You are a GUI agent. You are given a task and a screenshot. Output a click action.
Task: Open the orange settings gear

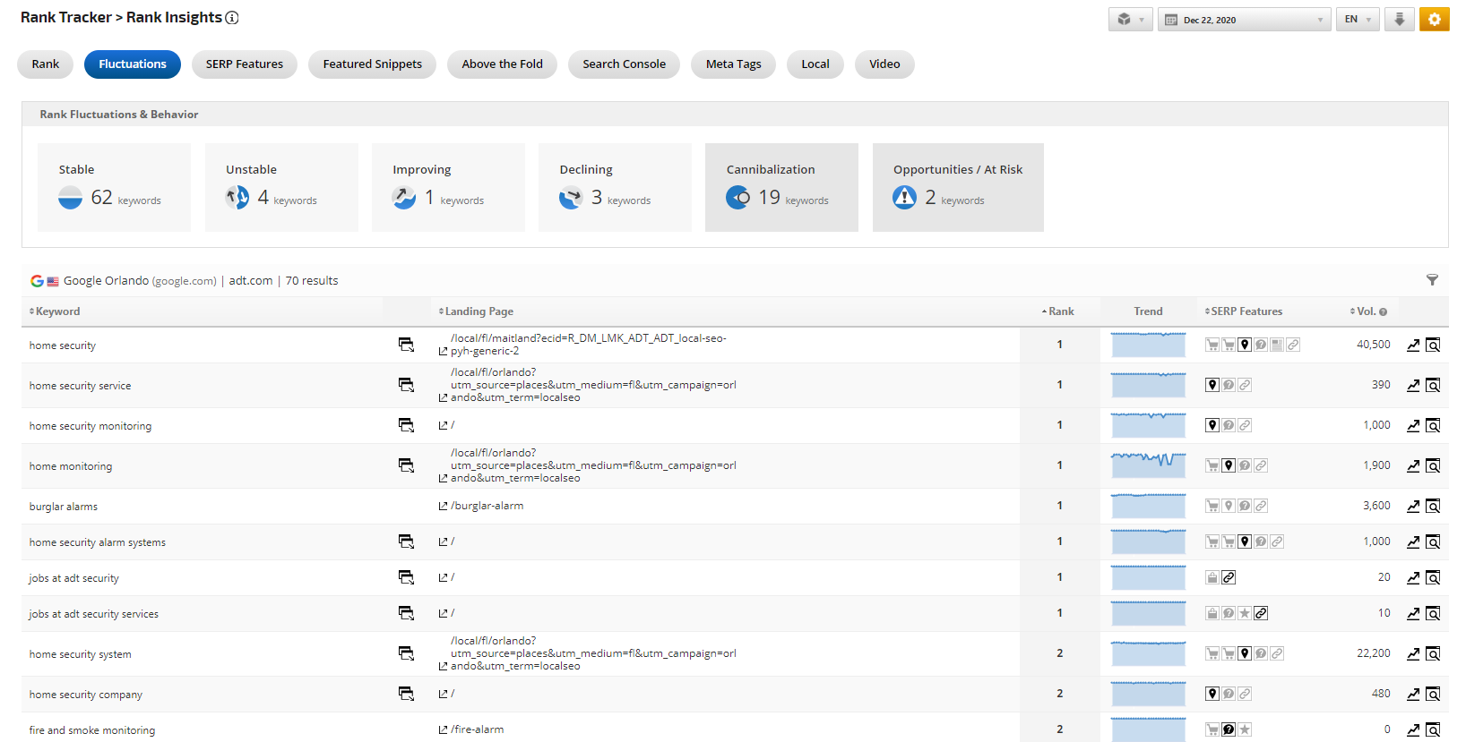pos(1434,19)
